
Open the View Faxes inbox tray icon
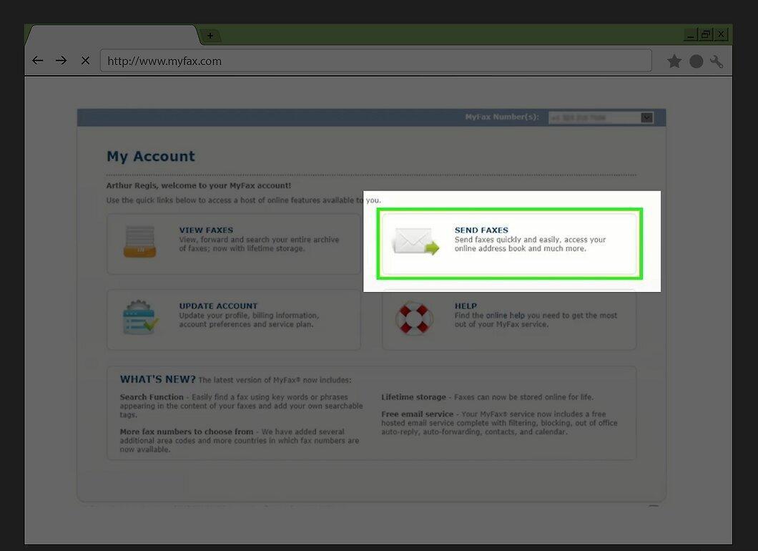139,241
